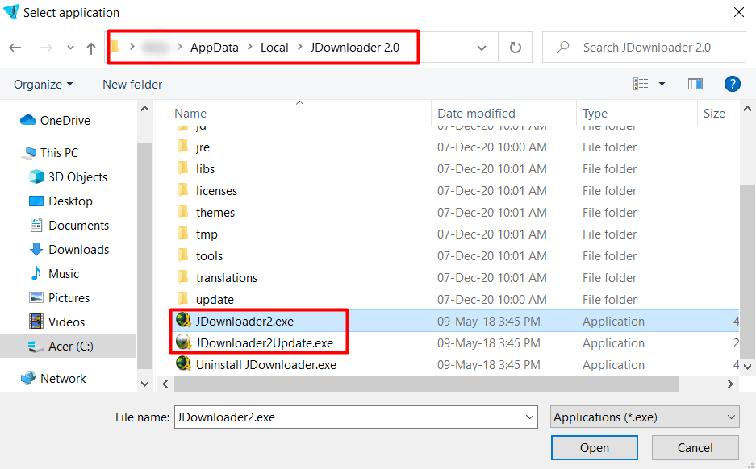This screenshot has width=756, height=469.
Task: Close the Select application dialog
Action: click(738, 13)
